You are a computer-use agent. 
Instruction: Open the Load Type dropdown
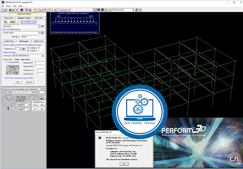[42, 56]
